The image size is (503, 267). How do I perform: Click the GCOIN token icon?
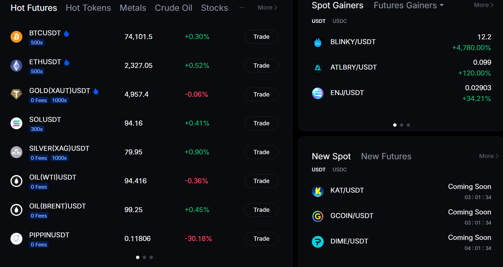(318, 216)
